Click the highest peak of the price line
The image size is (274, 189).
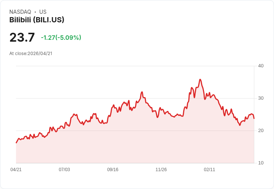(x=200, y=79)
